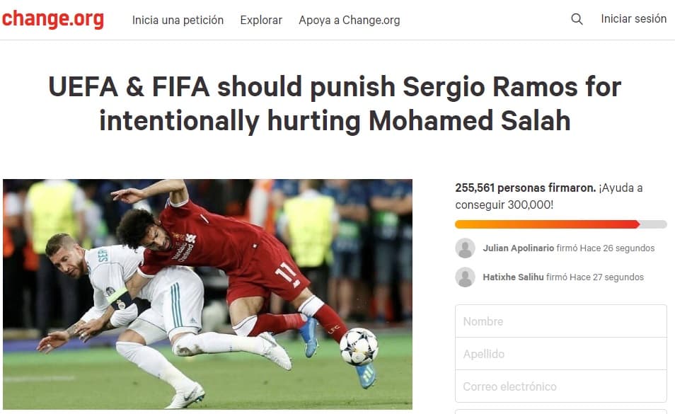The image size is (675, 414).
Task: Click Julian Apolinario signer name
Action: click(x=519, y=248)
